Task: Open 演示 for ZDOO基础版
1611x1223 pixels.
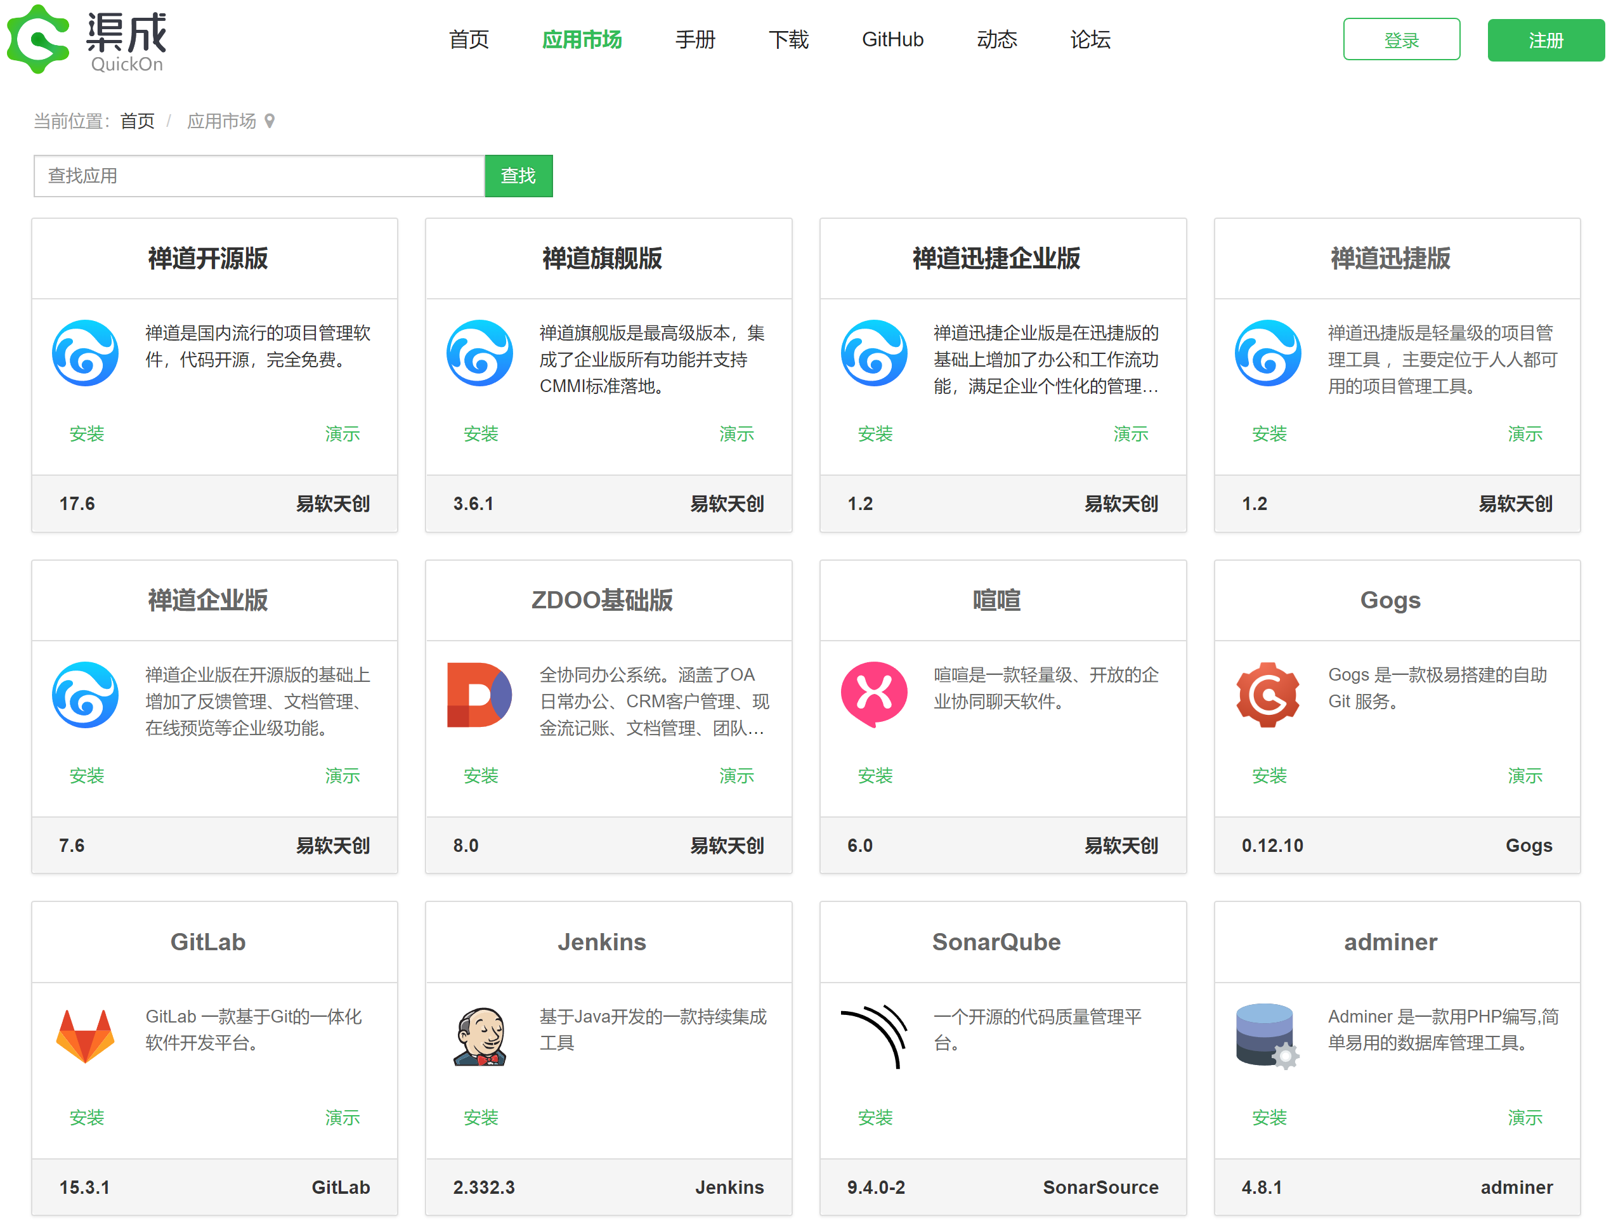Action: (736, 775)
